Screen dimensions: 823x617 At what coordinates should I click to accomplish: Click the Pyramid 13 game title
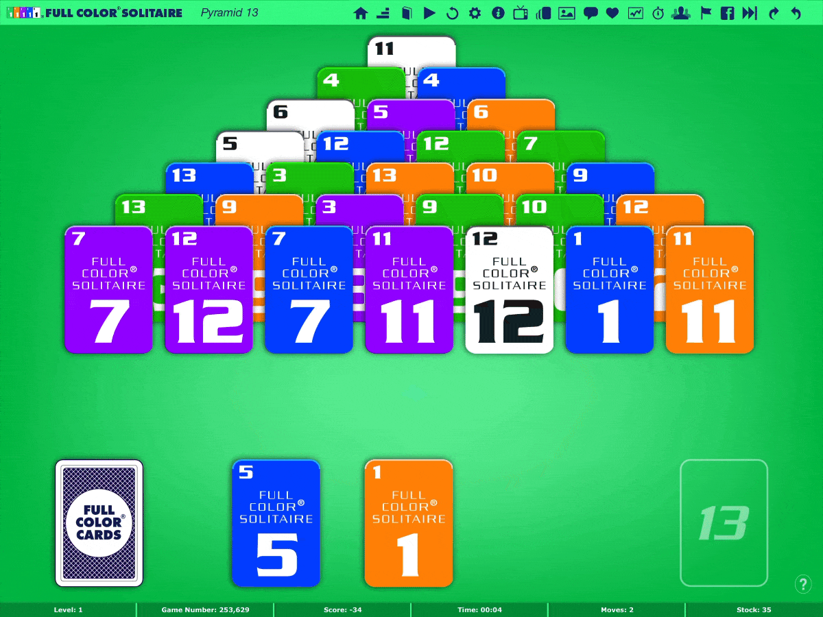tap(230, 12)
